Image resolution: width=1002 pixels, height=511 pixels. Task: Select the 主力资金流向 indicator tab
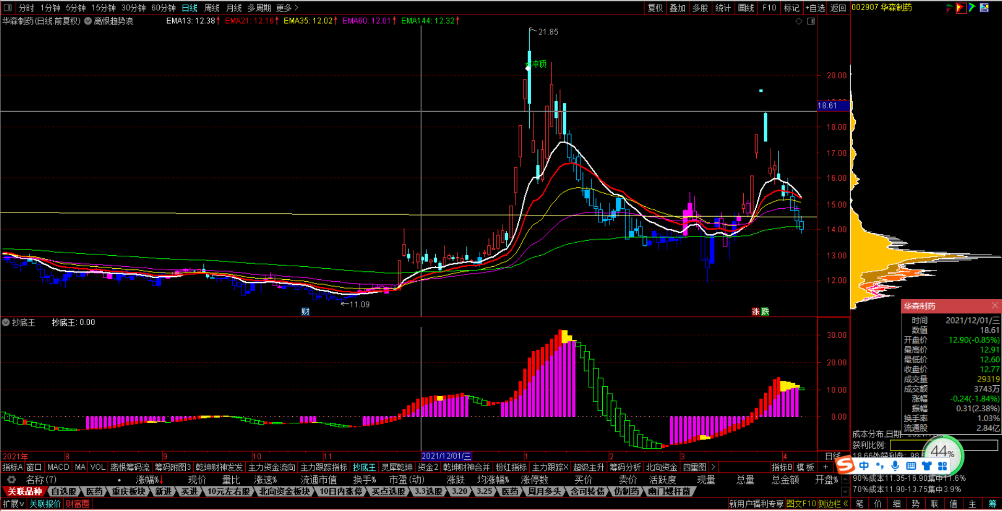tap(271, 467)
